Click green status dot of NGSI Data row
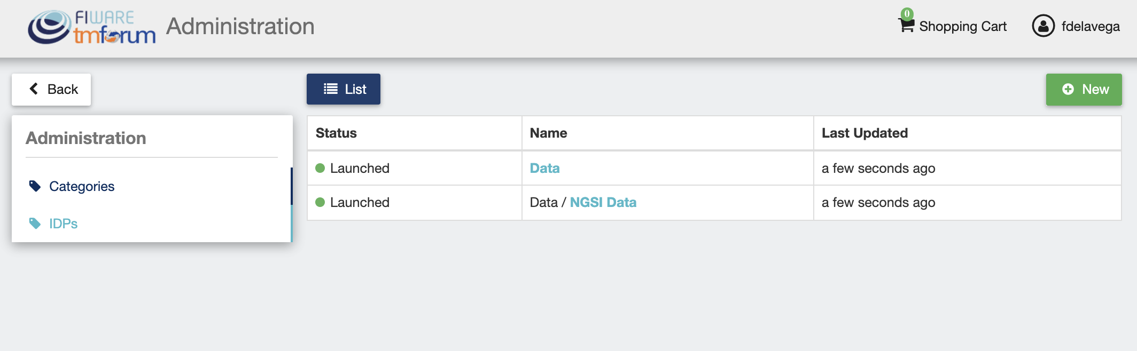This screenshot has height=351, width=1137. tap(320, 202)
